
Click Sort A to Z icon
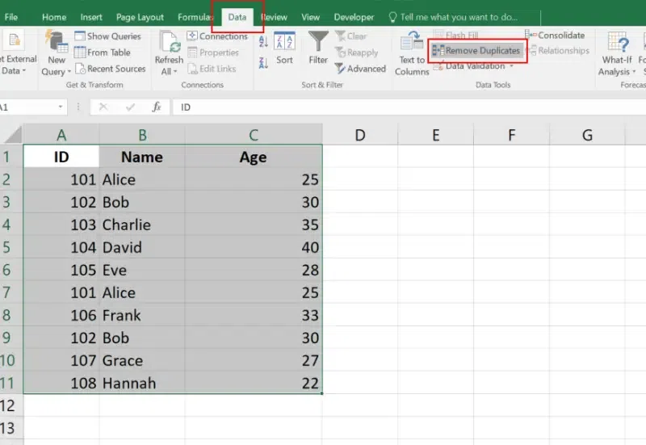(x=263, y=40)
